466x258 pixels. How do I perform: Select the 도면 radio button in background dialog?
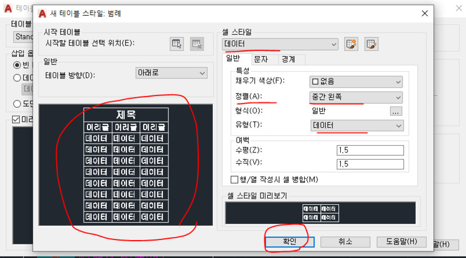(17, 103)
